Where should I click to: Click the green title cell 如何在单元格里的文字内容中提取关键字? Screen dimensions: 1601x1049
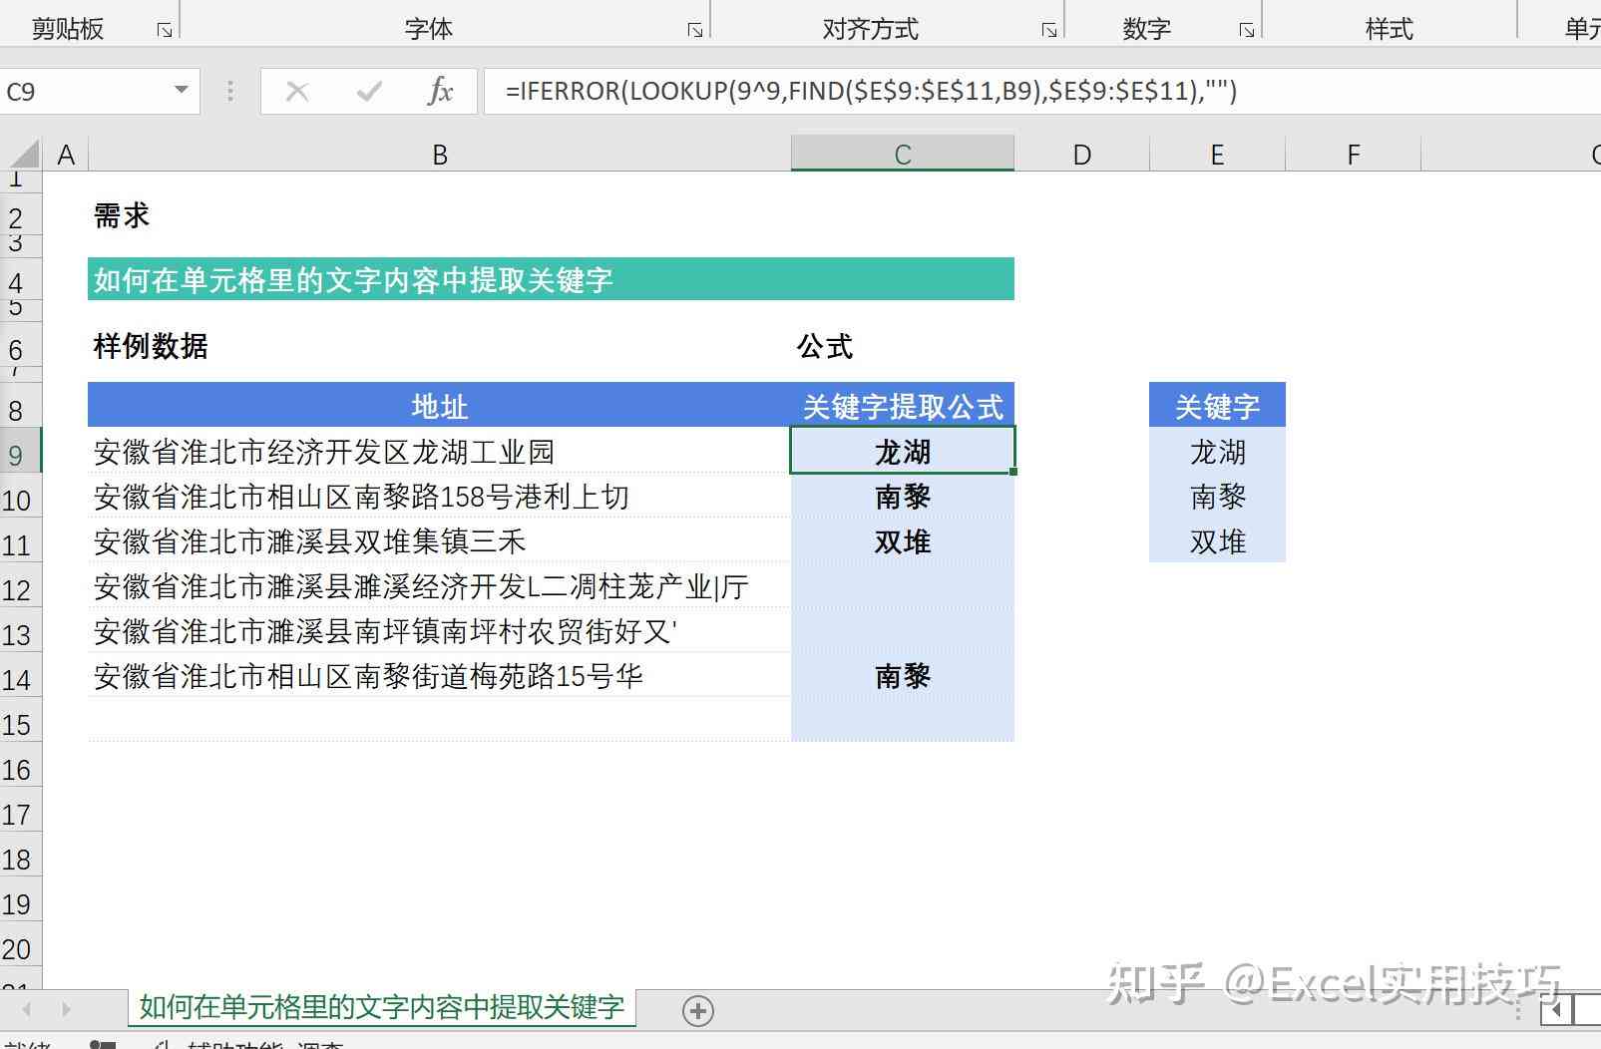[551, 279]
